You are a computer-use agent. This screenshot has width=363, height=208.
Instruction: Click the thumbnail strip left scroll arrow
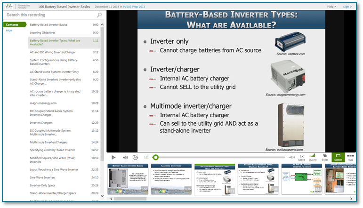[112, 199]
